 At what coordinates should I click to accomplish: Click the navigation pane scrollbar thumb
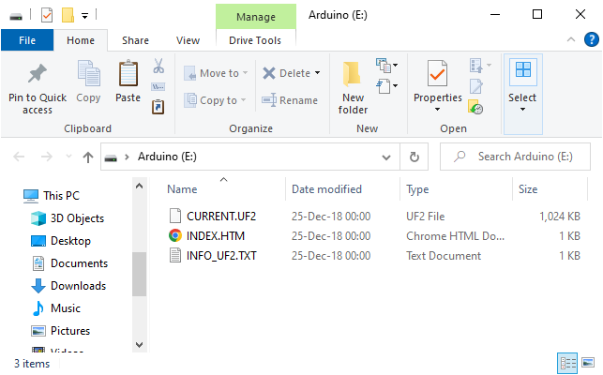tap(139, 274)
